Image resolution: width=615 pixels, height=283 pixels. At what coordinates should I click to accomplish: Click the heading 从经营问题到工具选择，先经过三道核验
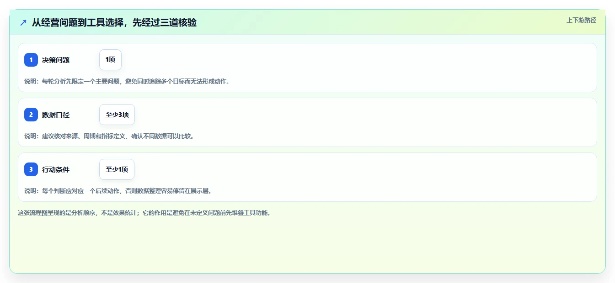[x=114, y=22]
